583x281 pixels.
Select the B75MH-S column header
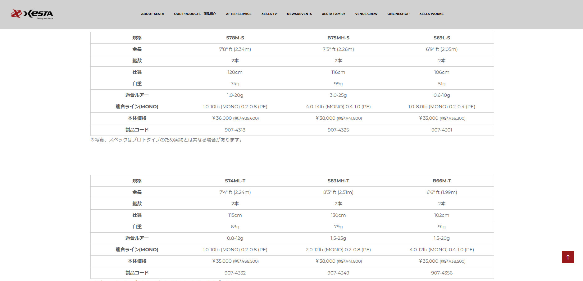(x=338, y=38)
